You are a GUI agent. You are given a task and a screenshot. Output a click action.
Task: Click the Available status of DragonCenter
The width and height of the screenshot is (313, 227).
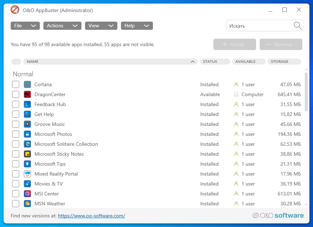[x=210, y=94]
